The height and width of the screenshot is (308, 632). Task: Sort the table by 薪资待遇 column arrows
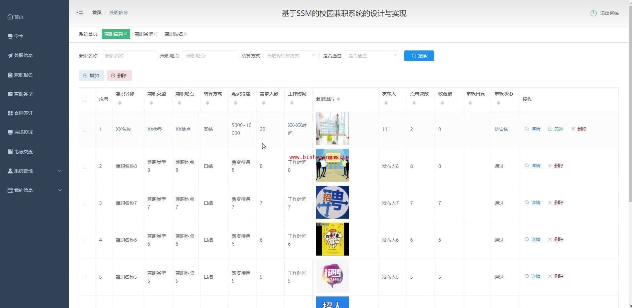[x=236, y=103]
